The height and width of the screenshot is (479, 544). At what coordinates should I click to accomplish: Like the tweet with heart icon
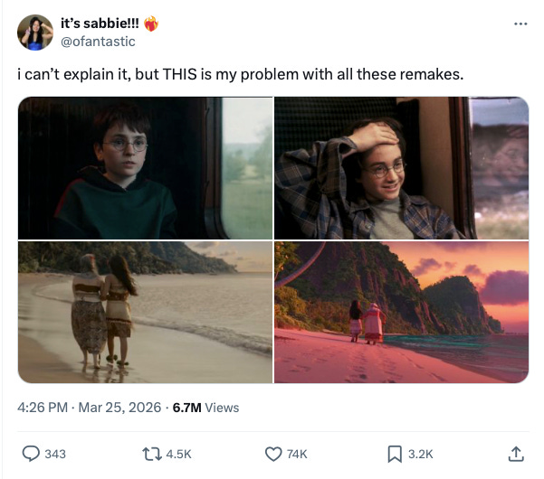pyautogui.click(x=273, y=454)
